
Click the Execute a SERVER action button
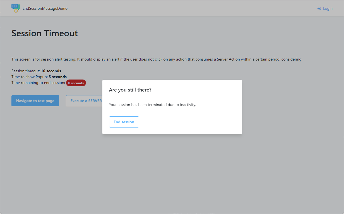[x=84, y=101]
